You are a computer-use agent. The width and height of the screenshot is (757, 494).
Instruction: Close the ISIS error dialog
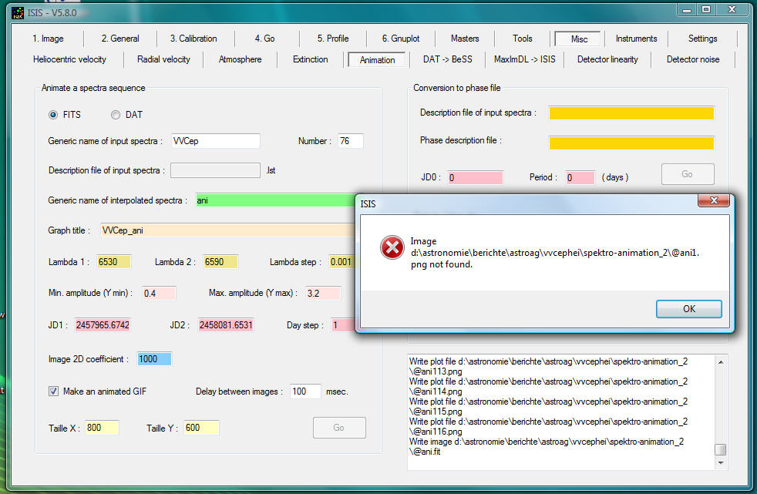coord(714,200)
